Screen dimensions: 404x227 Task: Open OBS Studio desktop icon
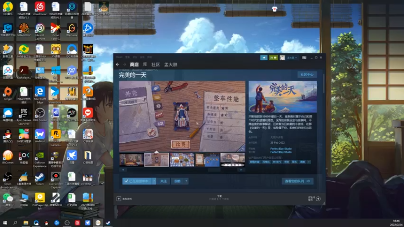tap(40, 115)
